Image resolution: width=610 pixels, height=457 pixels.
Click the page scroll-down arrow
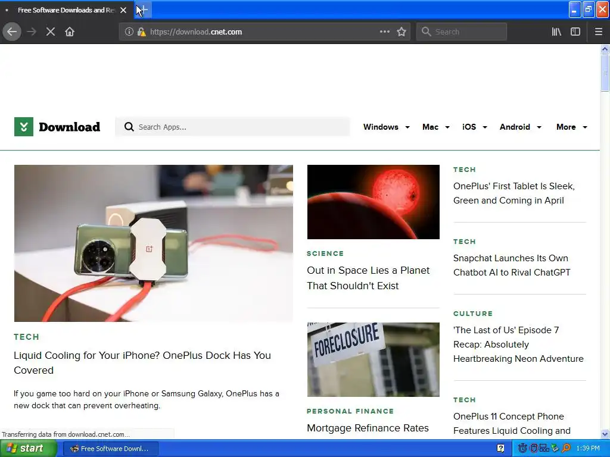coord(605,434)
